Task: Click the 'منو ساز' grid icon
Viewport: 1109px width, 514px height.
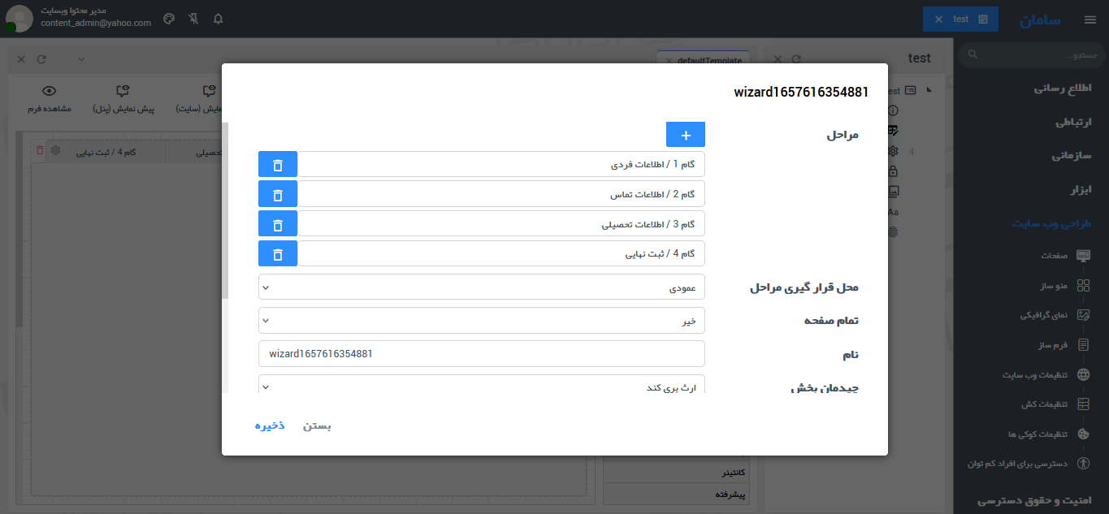Action: click(1083, 286)
